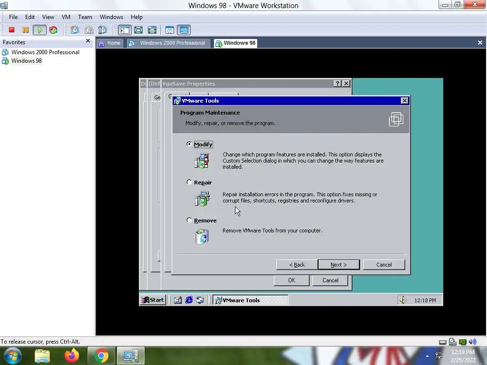Switch to the Windows 98 tab
Screen dimensions: 487x365
pyautogui.click(x=236, y=43)
